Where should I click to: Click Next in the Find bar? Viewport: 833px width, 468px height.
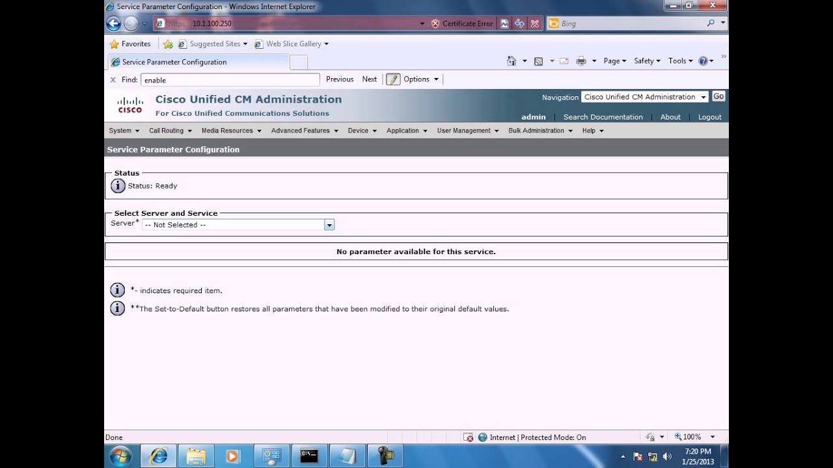pos(370,79)
